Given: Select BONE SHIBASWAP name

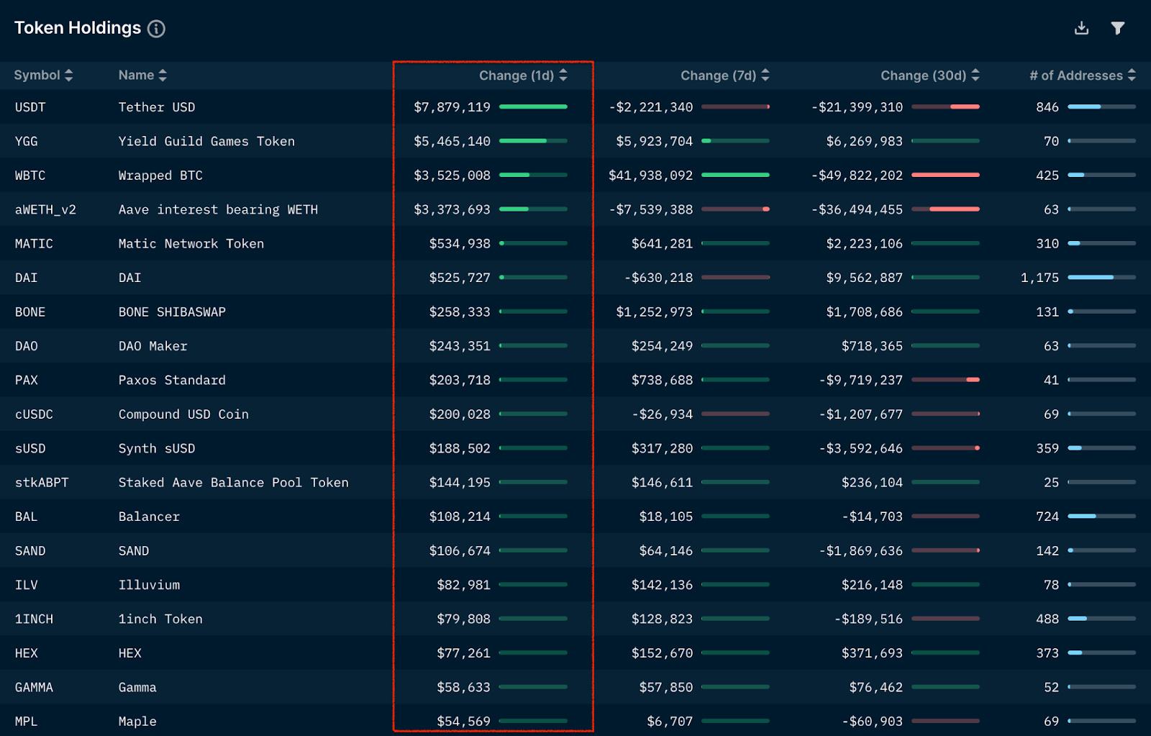Looking at the screenshot, I should coord(172,312).
